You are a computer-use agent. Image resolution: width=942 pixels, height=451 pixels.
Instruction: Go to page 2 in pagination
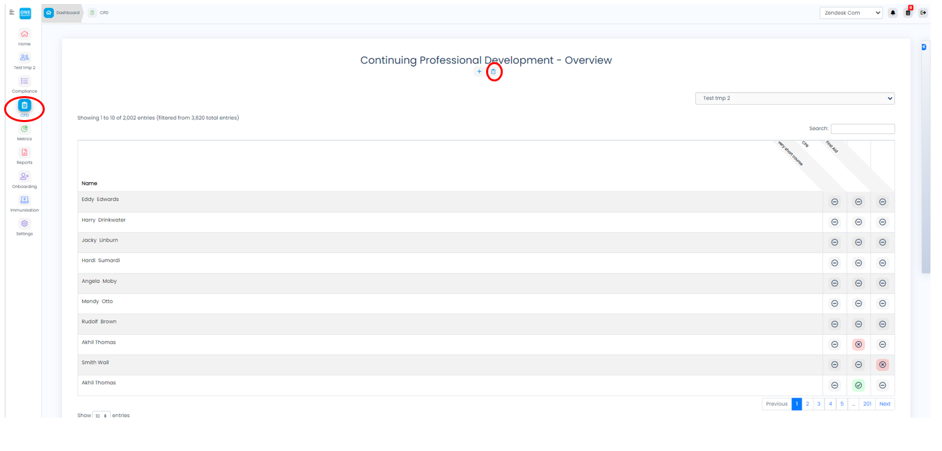(x=808, y=404)
